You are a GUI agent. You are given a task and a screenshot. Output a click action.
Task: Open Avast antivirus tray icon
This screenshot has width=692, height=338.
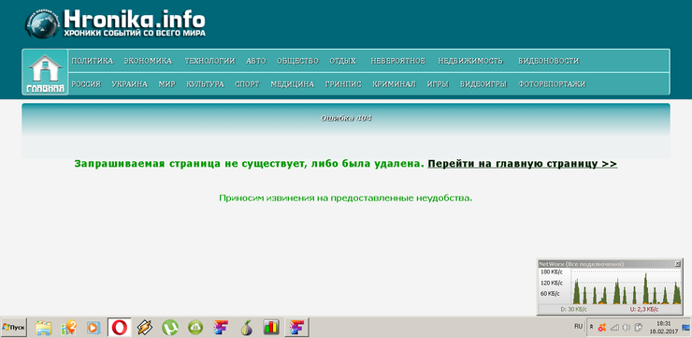(x=602, y=328)
